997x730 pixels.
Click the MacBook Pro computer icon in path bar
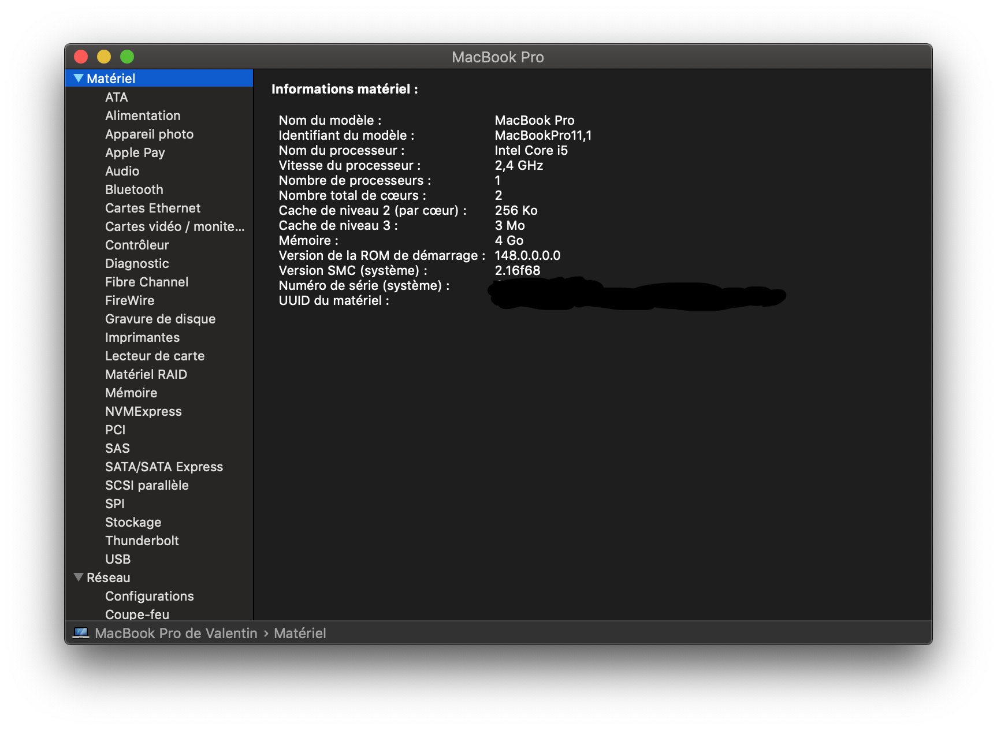81,633
